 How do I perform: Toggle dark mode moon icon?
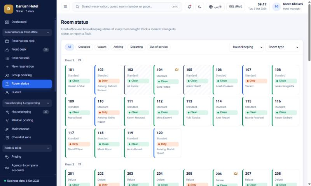point(199,7)
